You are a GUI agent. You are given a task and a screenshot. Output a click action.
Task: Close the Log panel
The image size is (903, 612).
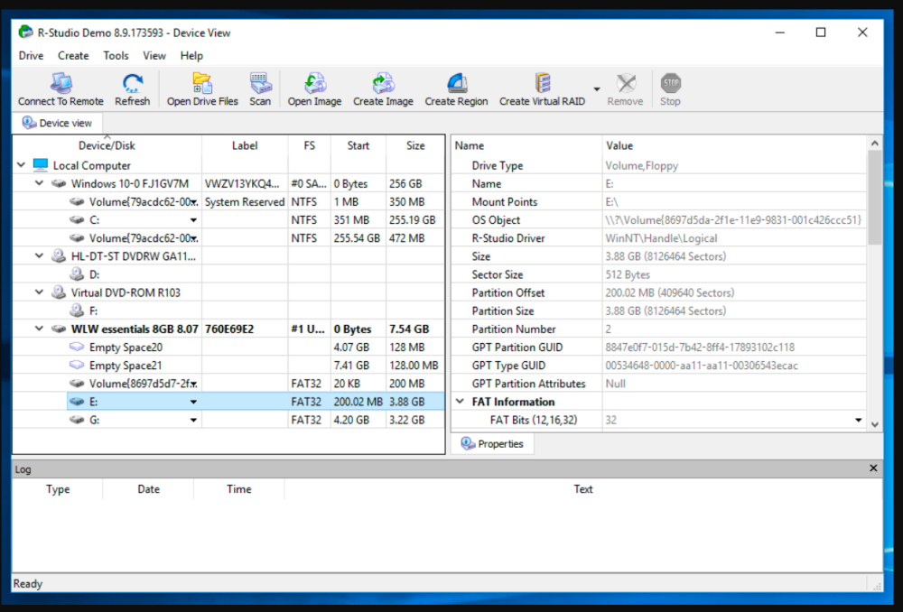coord(873,468)
